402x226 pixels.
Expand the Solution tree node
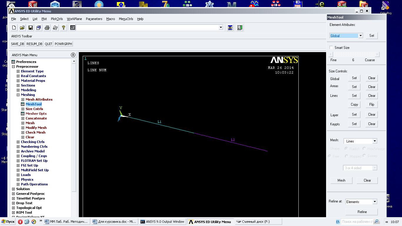(13, 189)
